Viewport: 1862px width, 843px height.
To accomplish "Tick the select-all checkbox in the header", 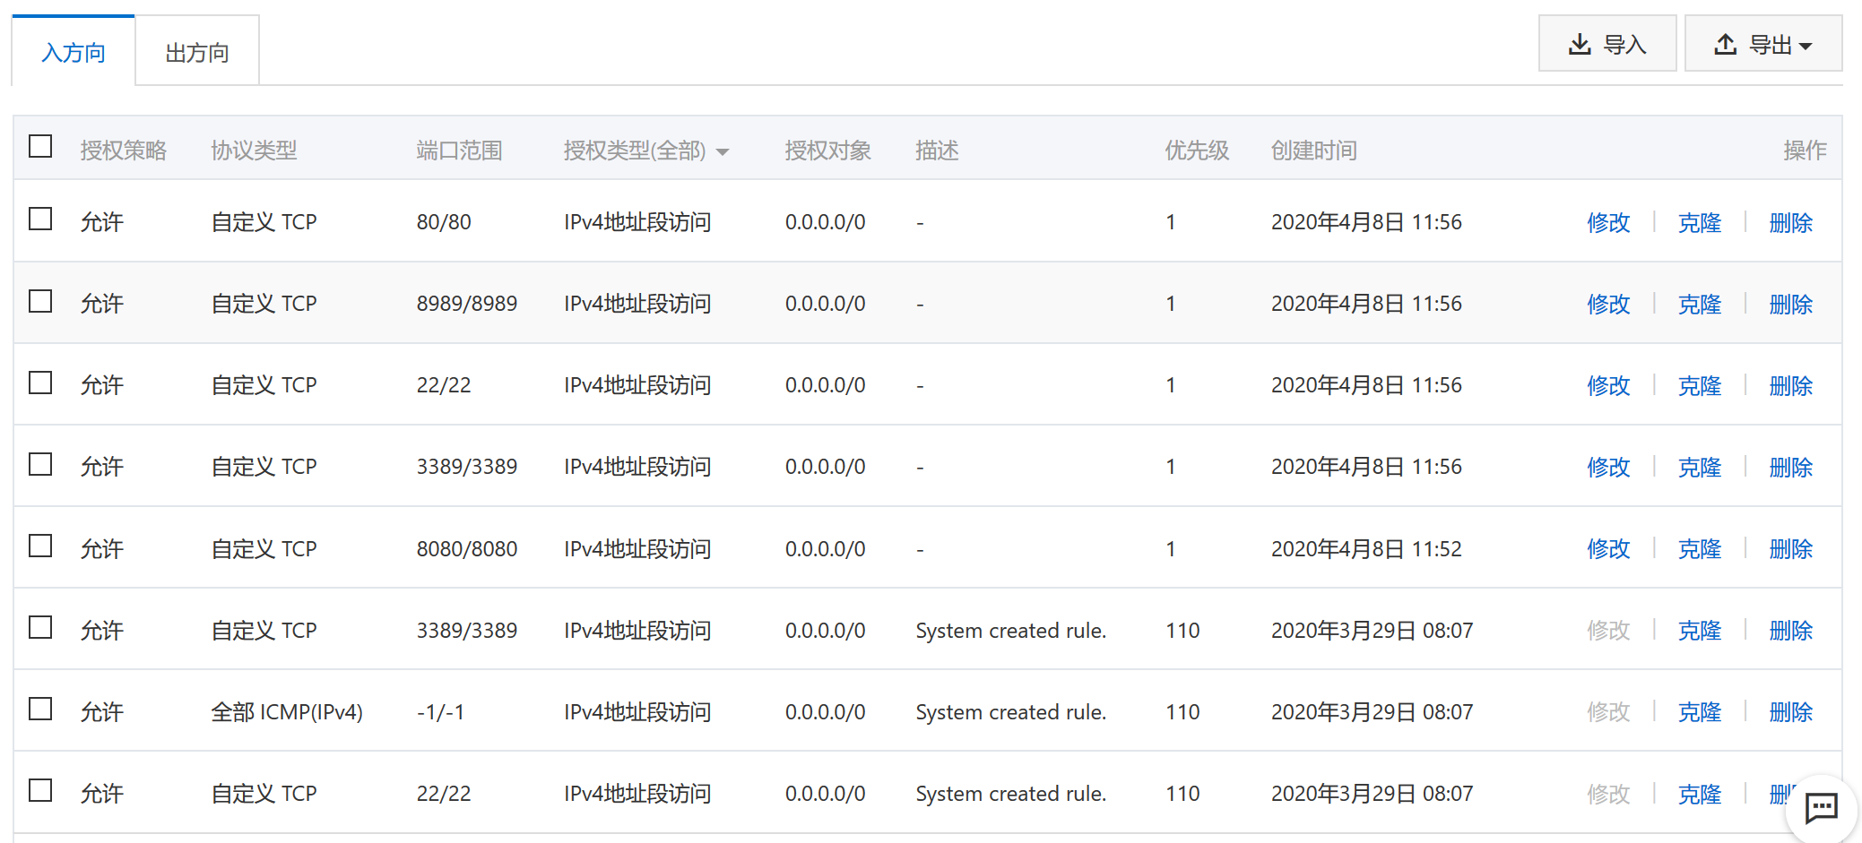I will tap(40, 146).
